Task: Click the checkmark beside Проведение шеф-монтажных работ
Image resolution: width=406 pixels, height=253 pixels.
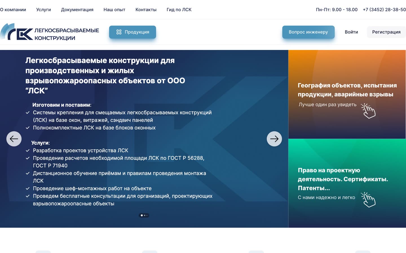Action: pos(28,189)
